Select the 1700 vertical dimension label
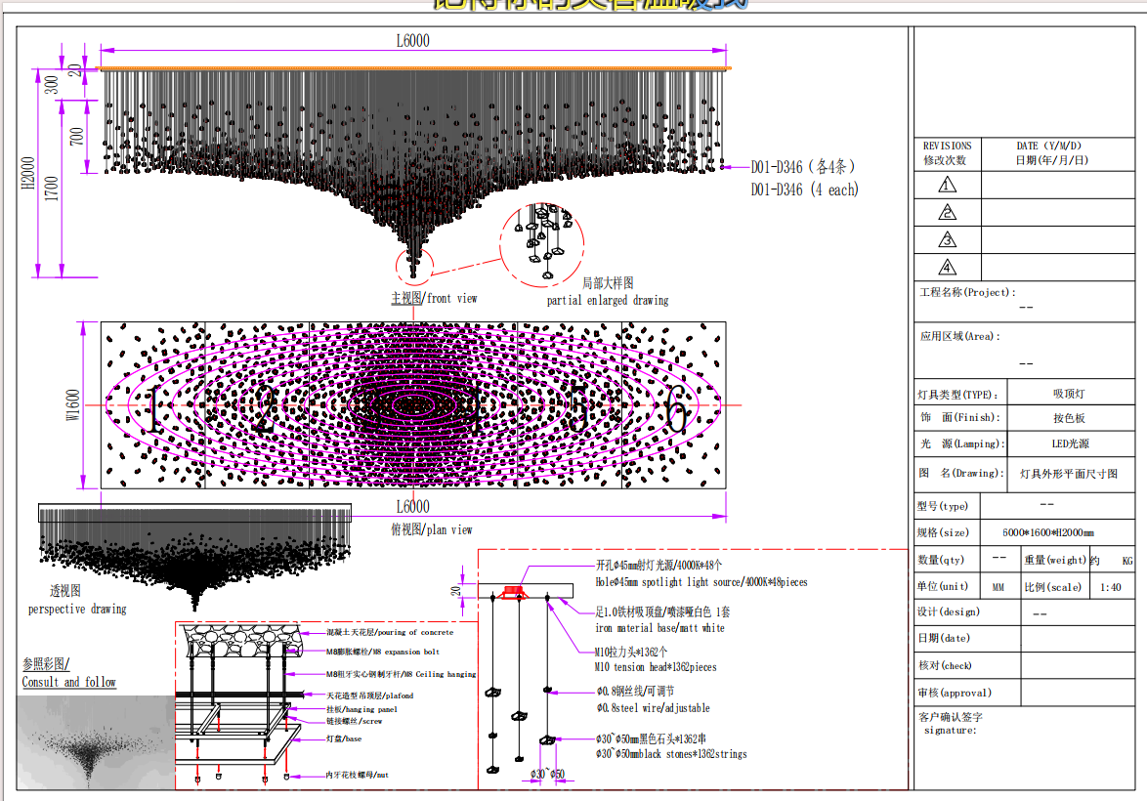This screenshot has width=1147, height=801. pyautogui.click(x=51, y=189)
